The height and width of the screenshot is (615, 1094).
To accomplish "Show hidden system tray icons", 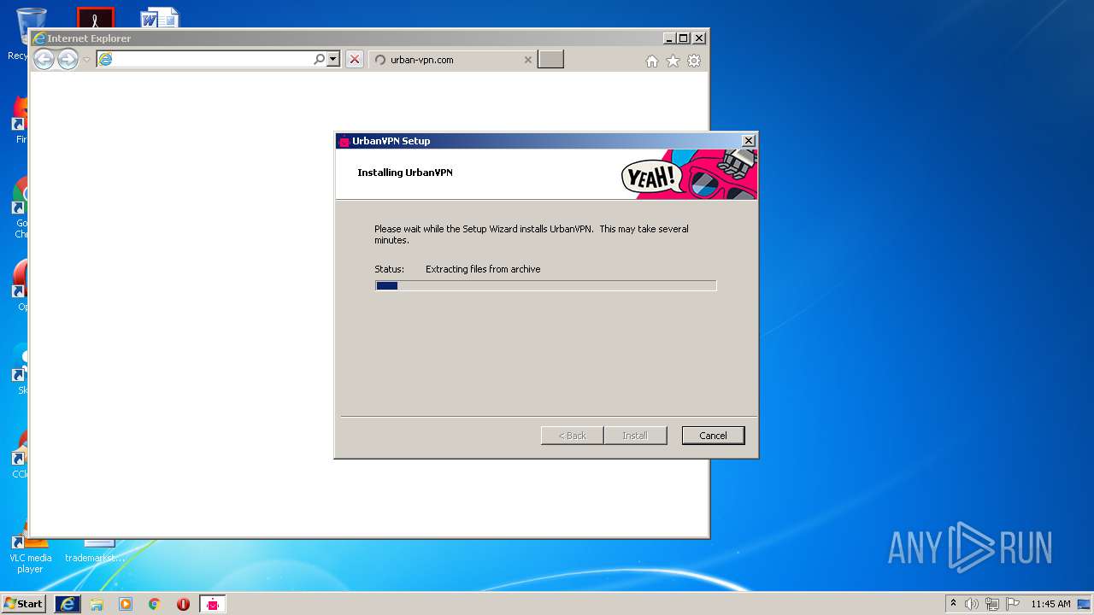I will 953,603.
